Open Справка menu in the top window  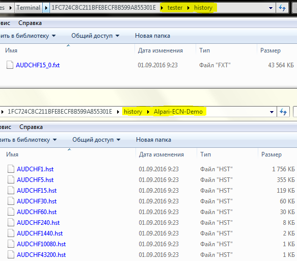coord(30,23)
